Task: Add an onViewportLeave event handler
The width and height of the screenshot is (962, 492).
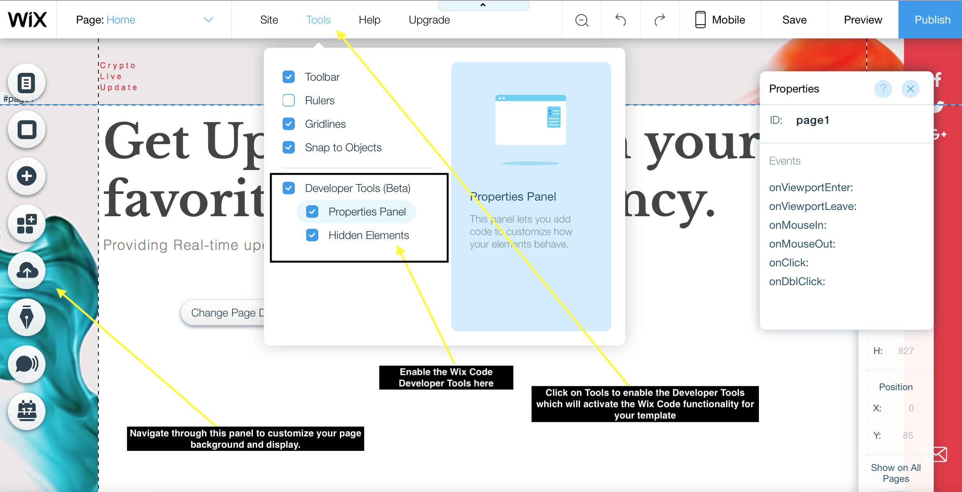Action: pos(813,206)
